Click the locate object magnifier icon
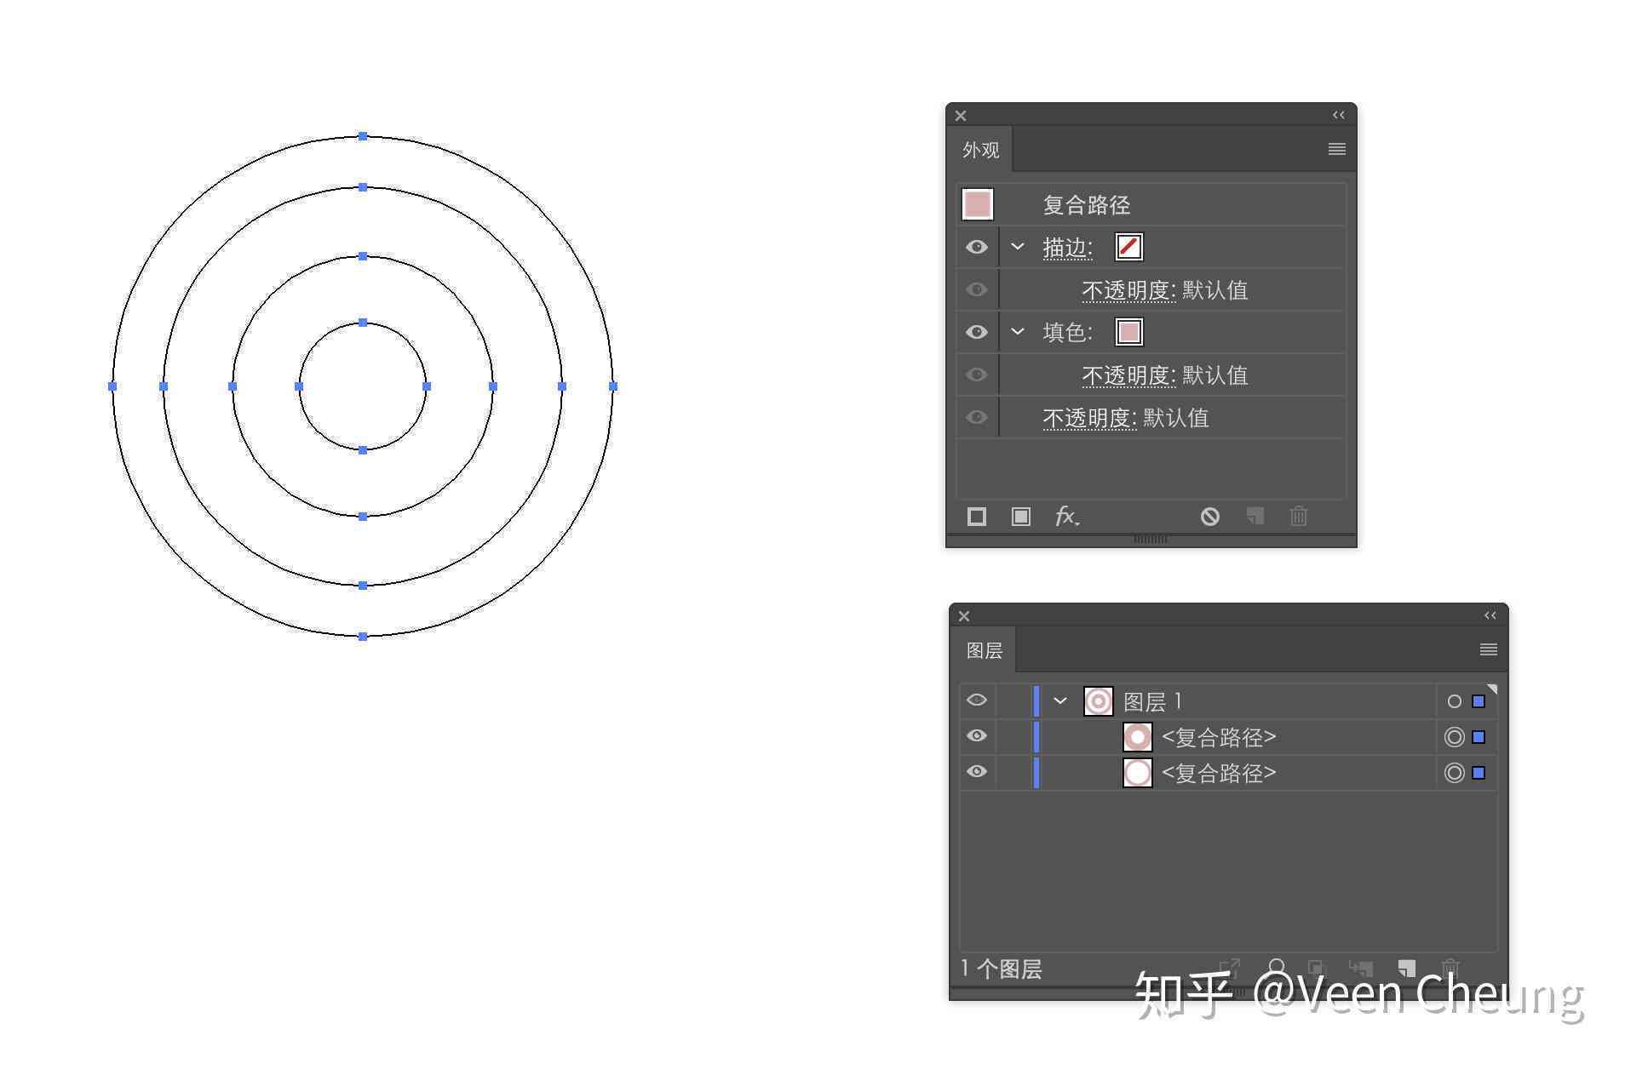 click(1276, 968)
